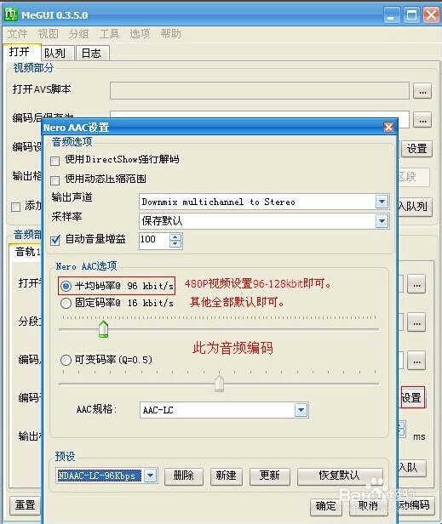The image size is (442, 524).
Task: Browse for AVS script with ... button
Action: 422,90
